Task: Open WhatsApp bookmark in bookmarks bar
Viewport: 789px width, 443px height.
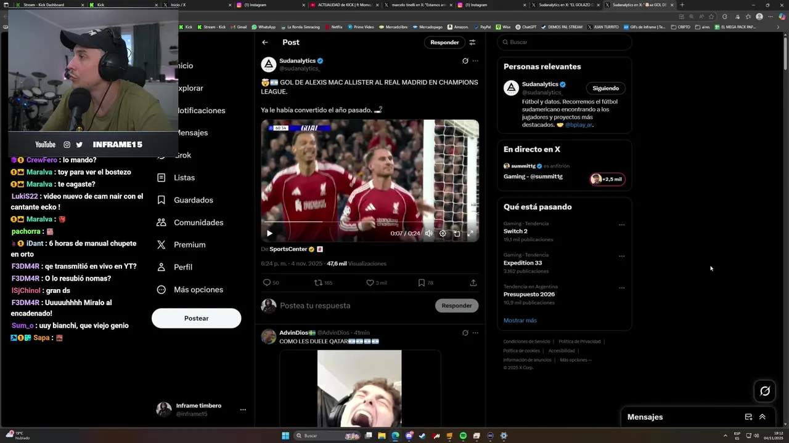Action: point(263,27)
